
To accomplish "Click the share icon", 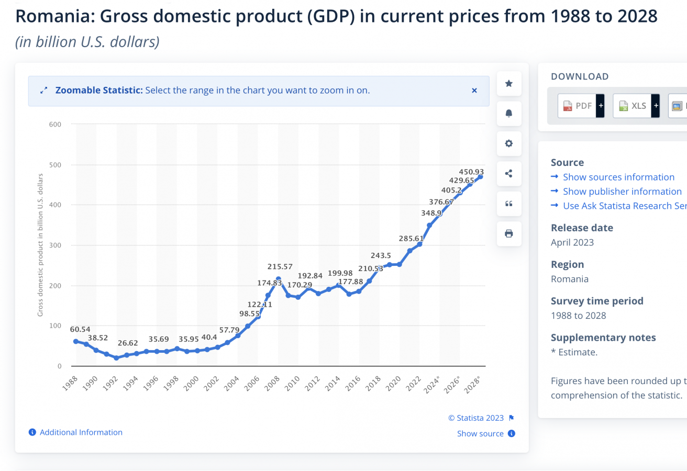I will click(508, 174).
